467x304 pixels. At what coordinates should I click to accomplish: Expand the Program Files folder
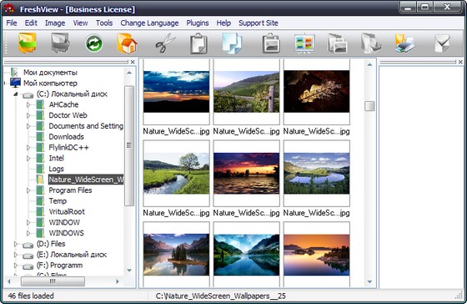pyautogui.click(x=28, y=190)
